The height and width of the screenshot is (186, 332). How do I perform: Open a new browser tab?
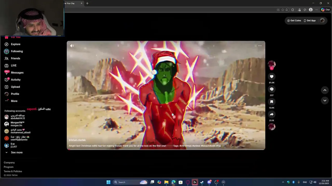tap(87, 3)
